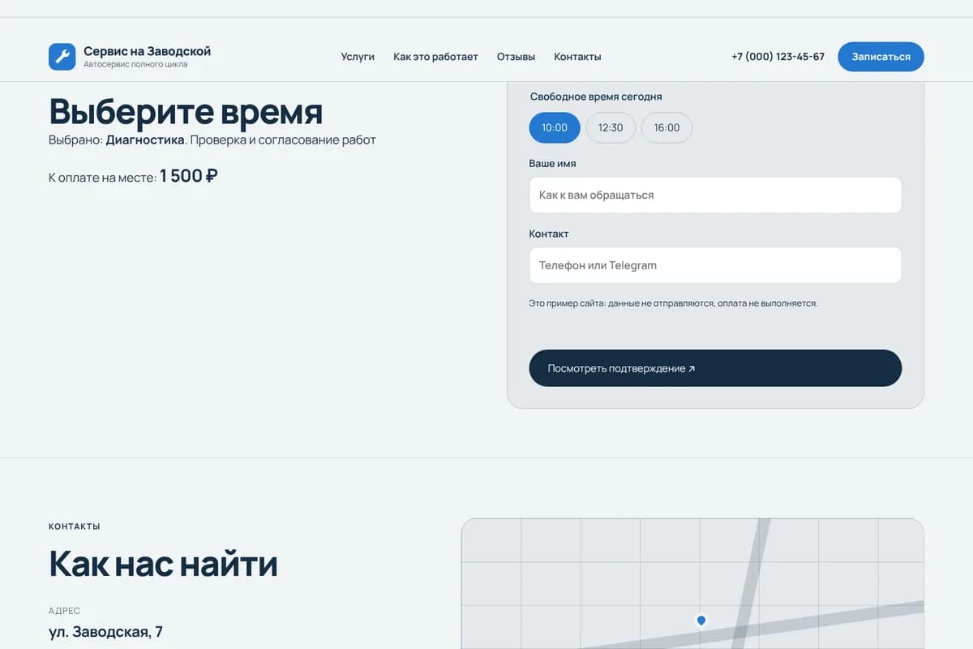
Task: Call the number +7 (000) 123-45-67
Action: pyautogui.click(x=778, y=57)
